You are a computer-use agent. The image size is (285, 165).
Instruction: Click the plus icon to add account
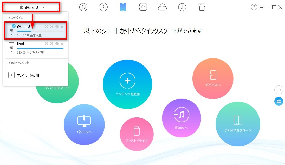tap(11, 75)
